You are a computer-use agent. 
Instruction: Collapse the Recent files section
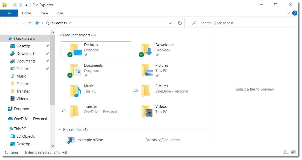[x=60, y=129]
